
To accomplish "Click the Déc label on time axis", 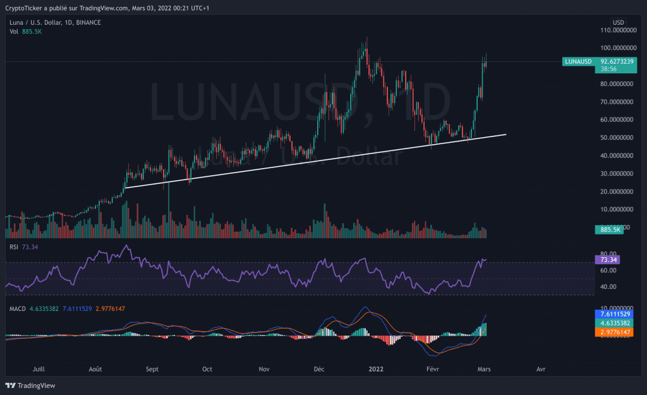I will (320, 368).
